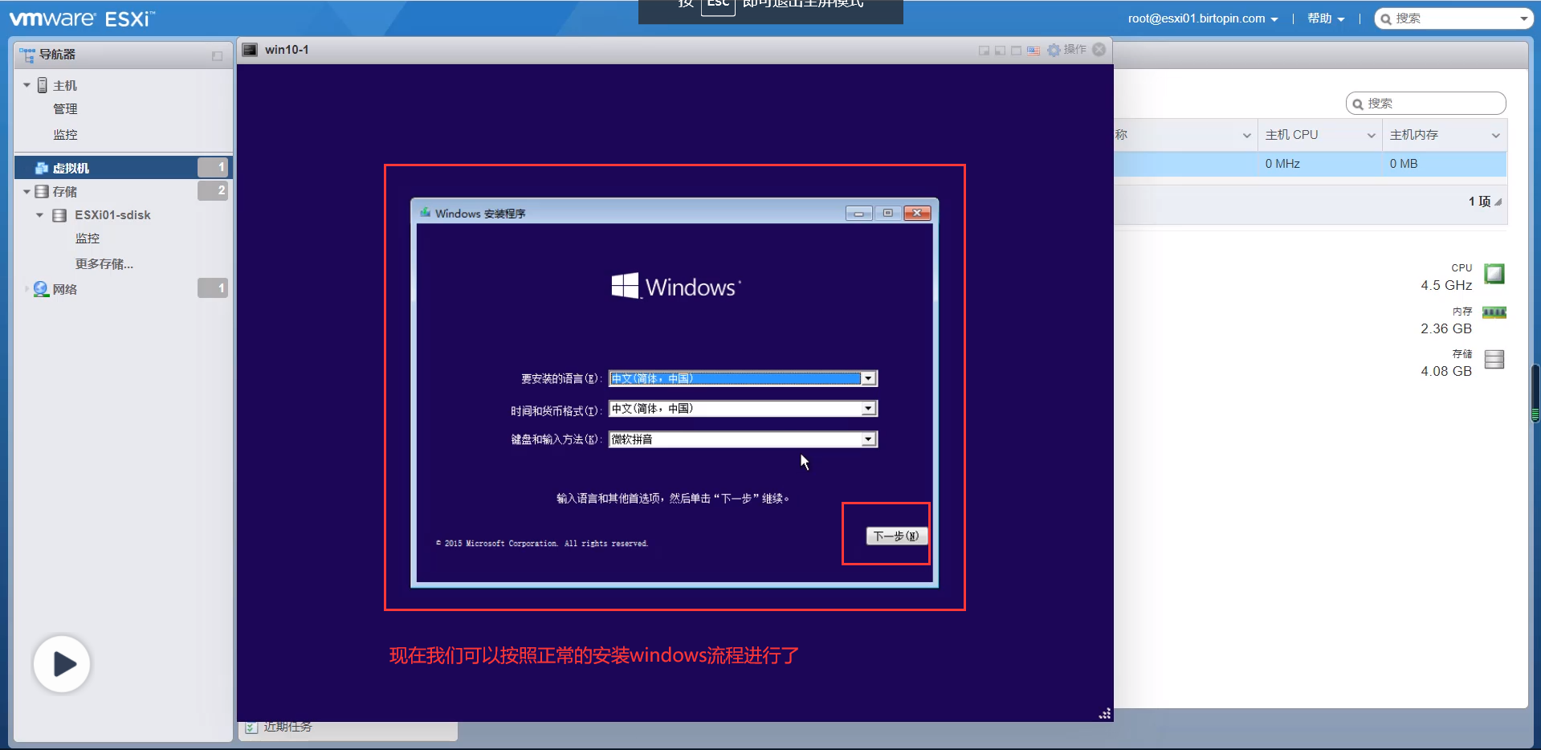Click the CPU chip icon beside 4.5 GHz
Viewport: 1541px width, 750px height.
1494,274
